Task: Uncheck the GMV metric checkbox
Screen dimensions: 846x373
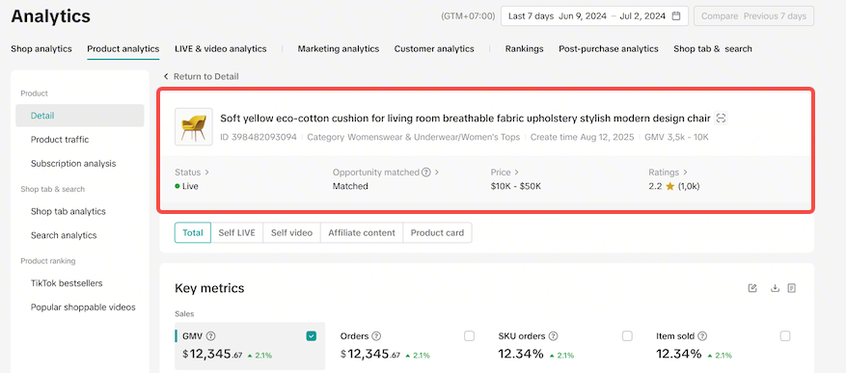Action: [x=312, y=336]
